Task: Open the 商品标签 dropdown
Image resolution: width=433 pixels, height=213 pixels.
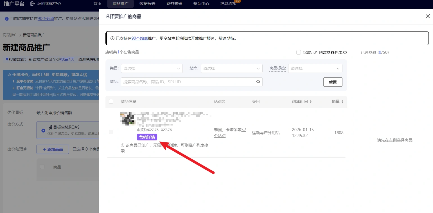Action: click(315, 68)
